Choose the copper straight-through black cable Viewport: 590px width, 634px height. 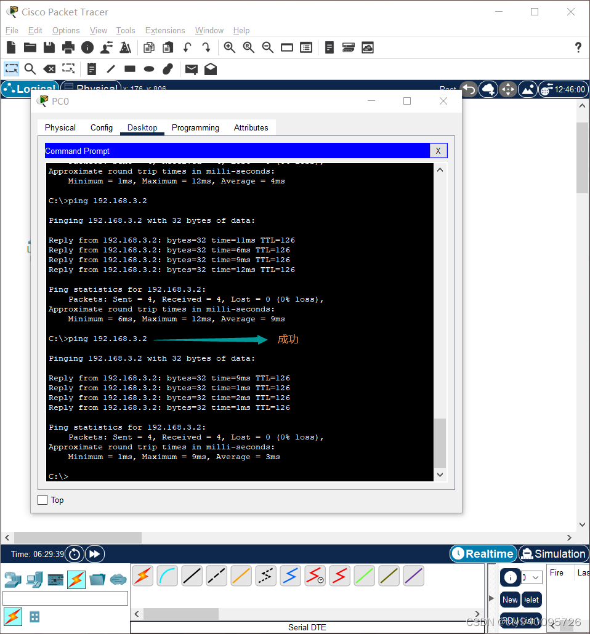pos(192,576)
